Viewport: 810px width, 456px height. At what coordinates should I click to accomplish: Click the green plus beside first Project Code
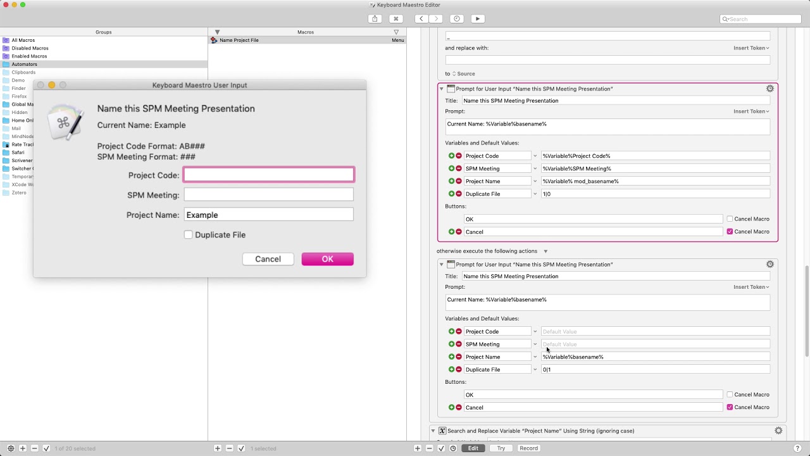tap(451, 156)
